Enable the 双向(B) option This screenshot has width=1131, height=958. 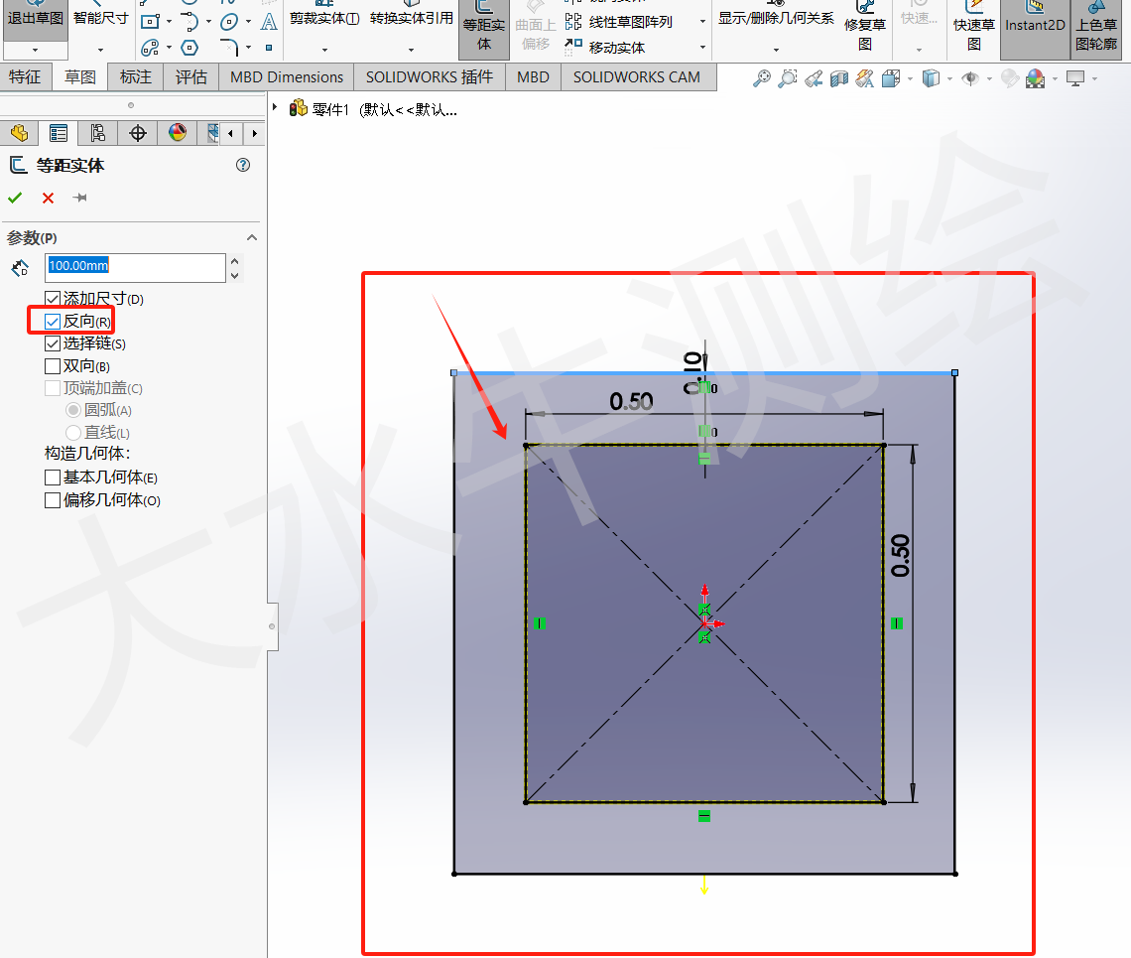point(53,365)
